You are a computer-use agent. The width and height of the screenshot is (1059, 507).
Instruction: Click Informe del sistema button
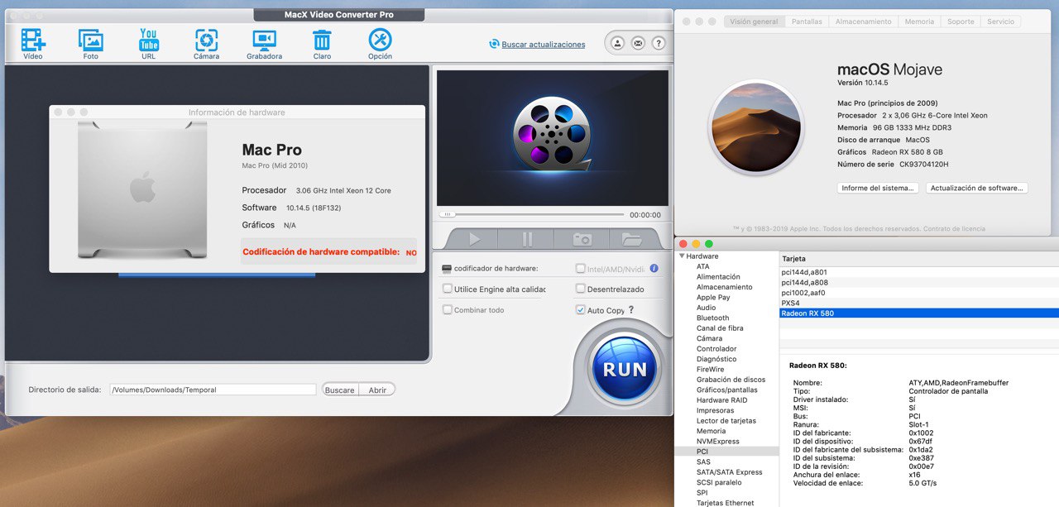click(878, 188)
